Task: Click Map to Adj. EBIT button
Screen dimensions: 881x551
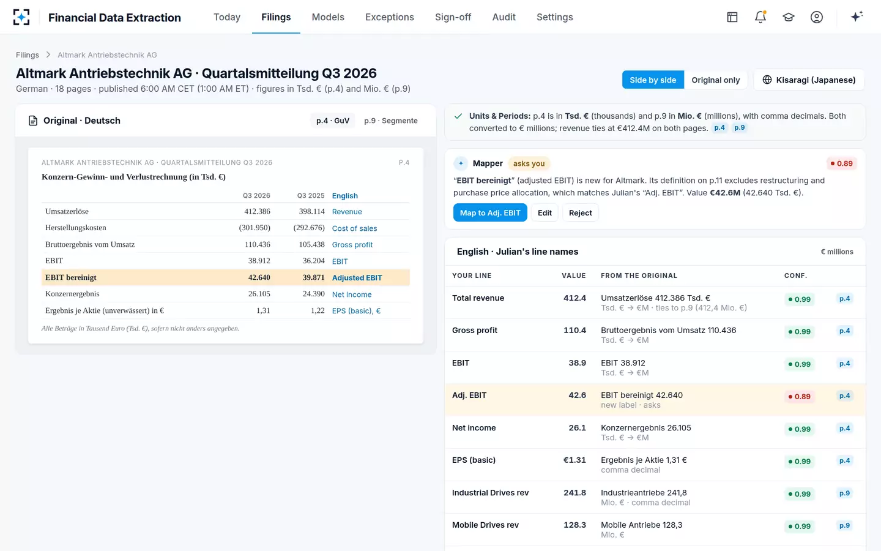Action: click(x=490, y=212)
